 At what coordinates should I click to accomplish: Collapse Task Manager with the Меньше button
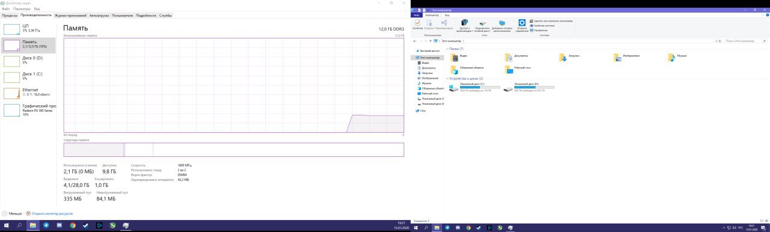[13, 213]
